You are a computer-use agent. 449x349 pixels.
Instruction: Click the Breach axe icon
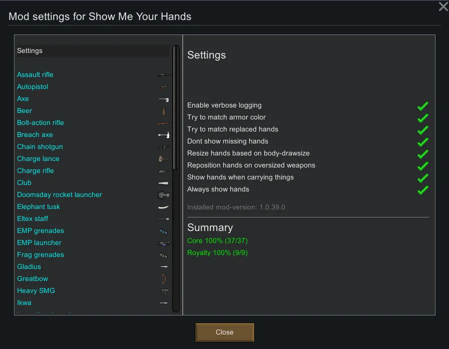pos(163,135)
